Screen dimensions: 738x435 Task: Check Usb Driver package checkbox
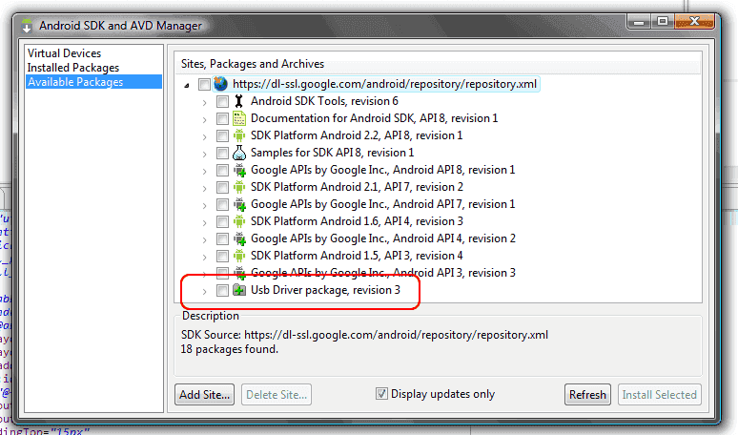222,290
